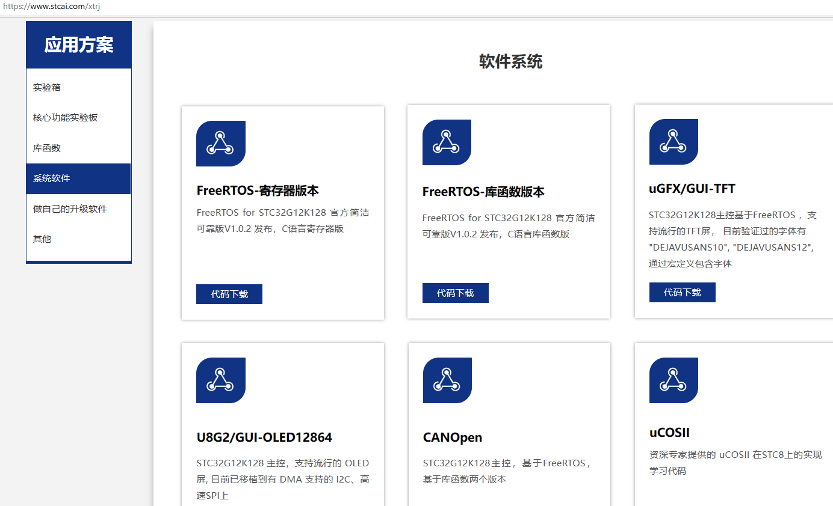Open 核心功能实验板 in the sidebar

pyautogui.click(x=78, y=118)
